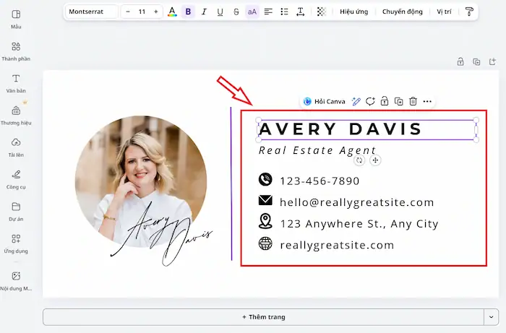Open the text color picker

point(172,12)
